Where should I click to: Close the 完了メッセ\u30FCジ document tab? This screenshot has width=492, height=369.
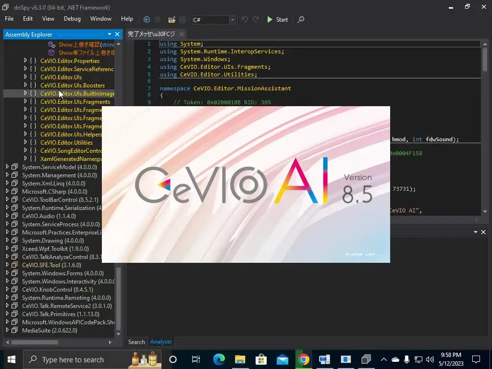tap(181, 34)
